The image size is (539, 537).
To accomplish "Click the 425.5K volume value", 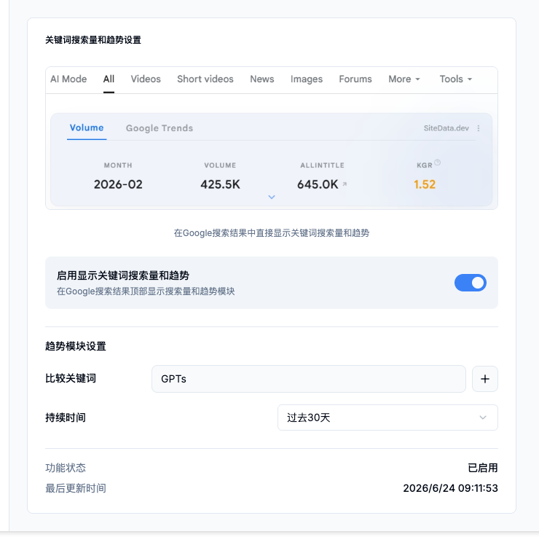I will [221, 184].
